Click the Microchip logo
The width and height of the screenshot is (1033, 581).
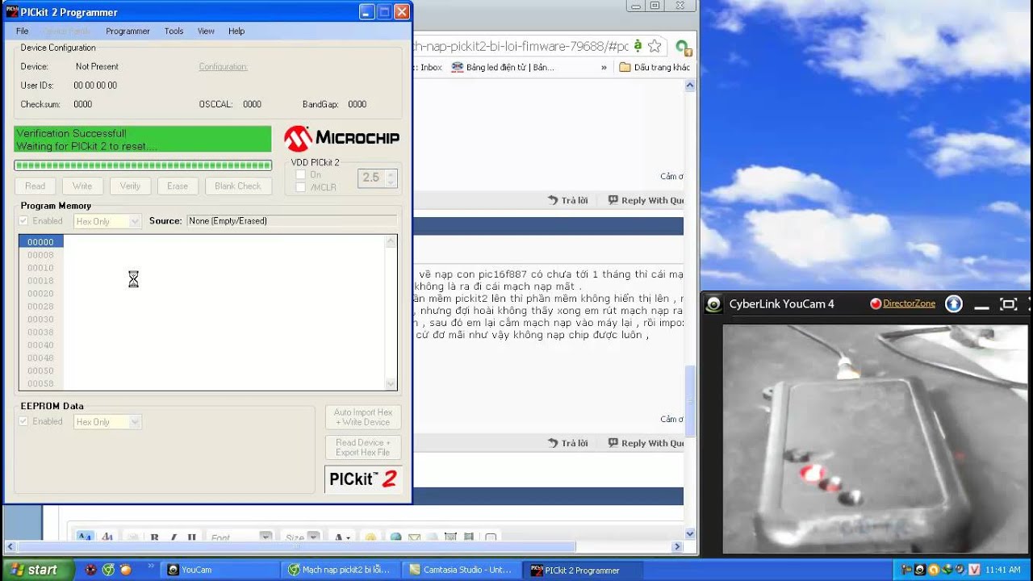coord(341,138)
